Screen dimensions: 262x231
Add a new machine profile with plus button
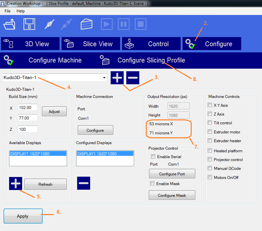click(x=117, y=78)
